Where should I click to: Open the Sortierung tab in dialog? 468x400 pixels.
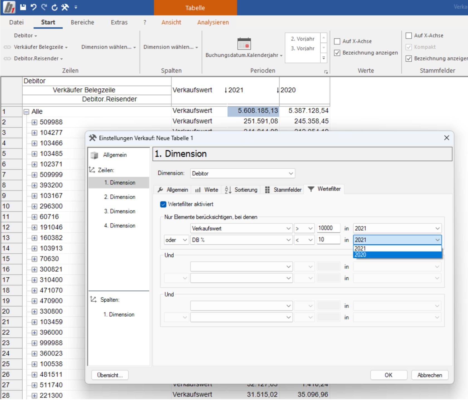click(241, 190)
